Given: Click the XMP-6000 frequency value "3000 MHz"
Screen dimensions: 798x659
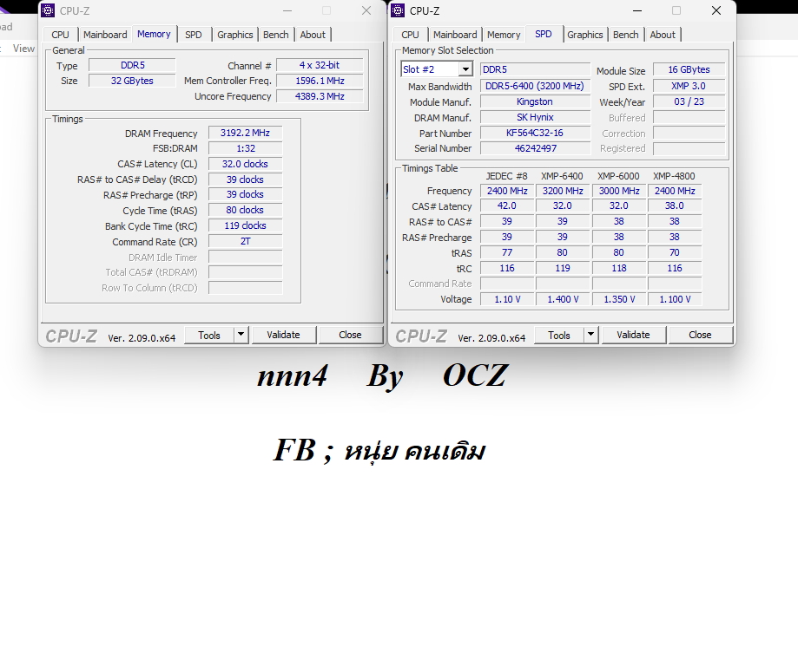Looking at the screenshot, I should (619, 191).
